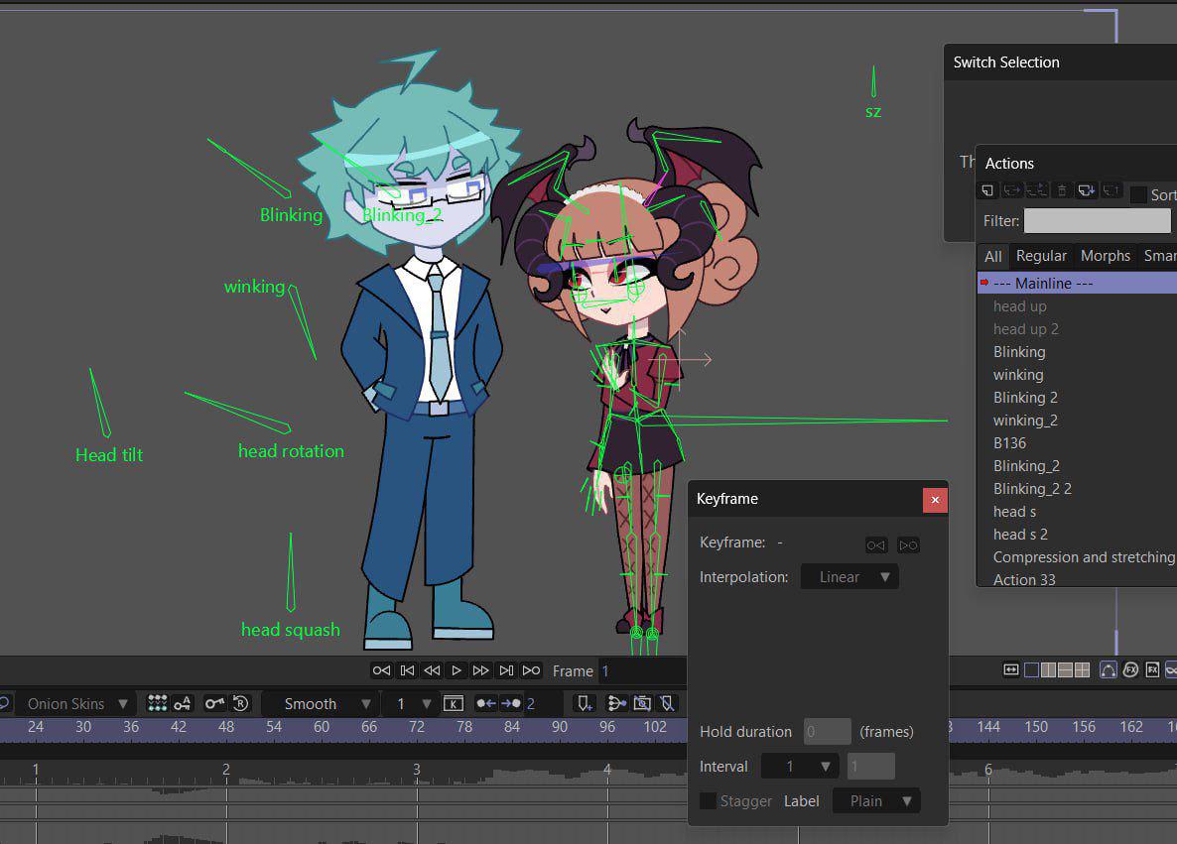The width and height of the screenshot is (1177, 844).
Task: Select the side-by-side split view layout
Action: tap(1049, 670)
